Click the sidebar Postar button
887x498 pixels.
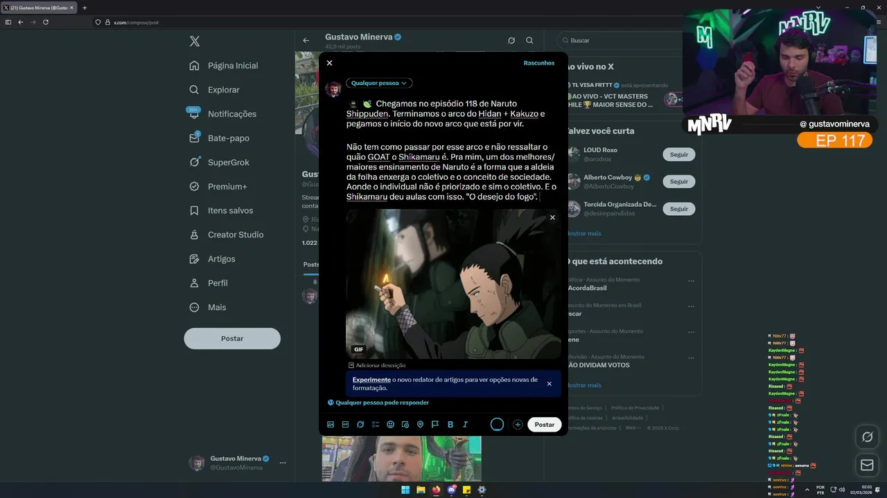pyautogui.click(x=232, y=338)
